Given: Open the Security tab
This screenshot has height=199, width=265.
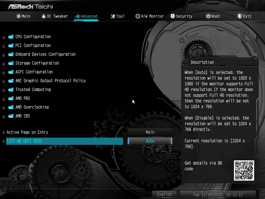Looking at the screenshot, I should 182,16.
